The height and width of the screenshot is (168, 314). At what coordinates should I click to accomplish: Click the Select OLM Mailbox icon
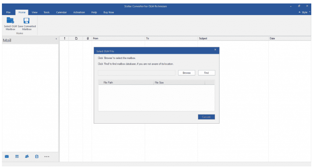(10, 20)
